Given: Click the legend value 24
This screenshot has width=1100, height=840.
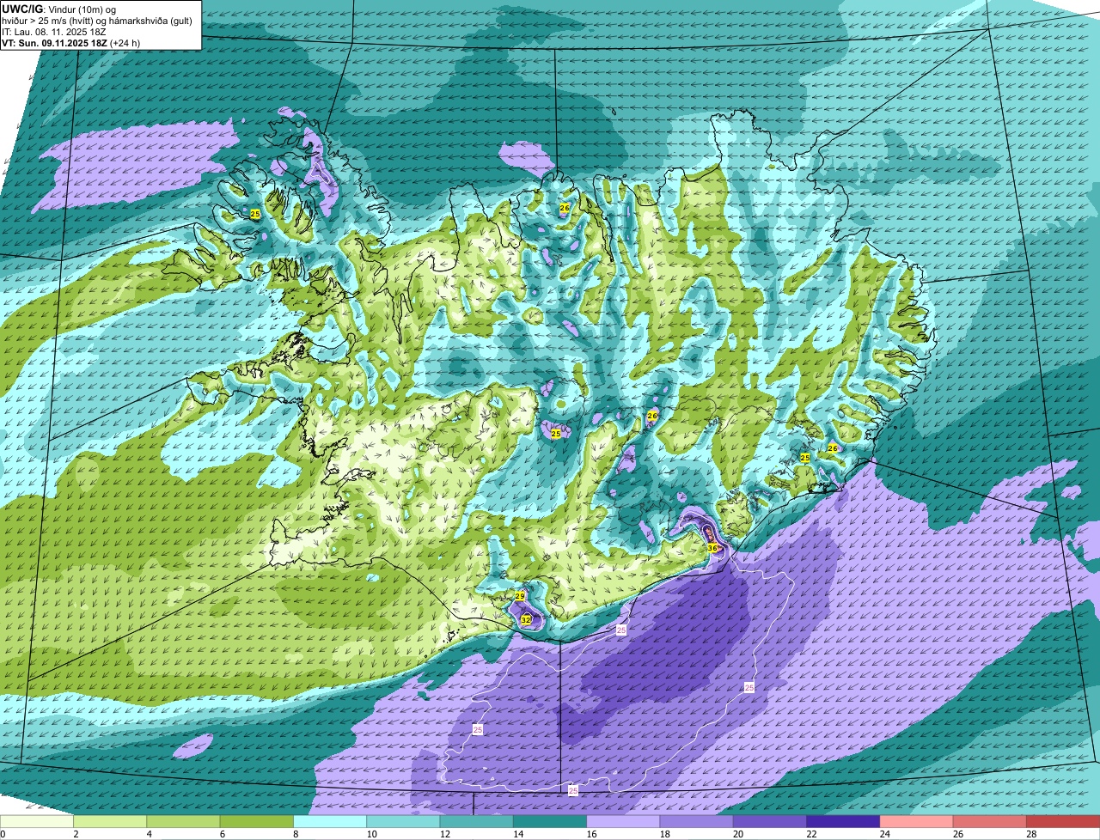Looking at the screenshot, I should click(885, 834).
